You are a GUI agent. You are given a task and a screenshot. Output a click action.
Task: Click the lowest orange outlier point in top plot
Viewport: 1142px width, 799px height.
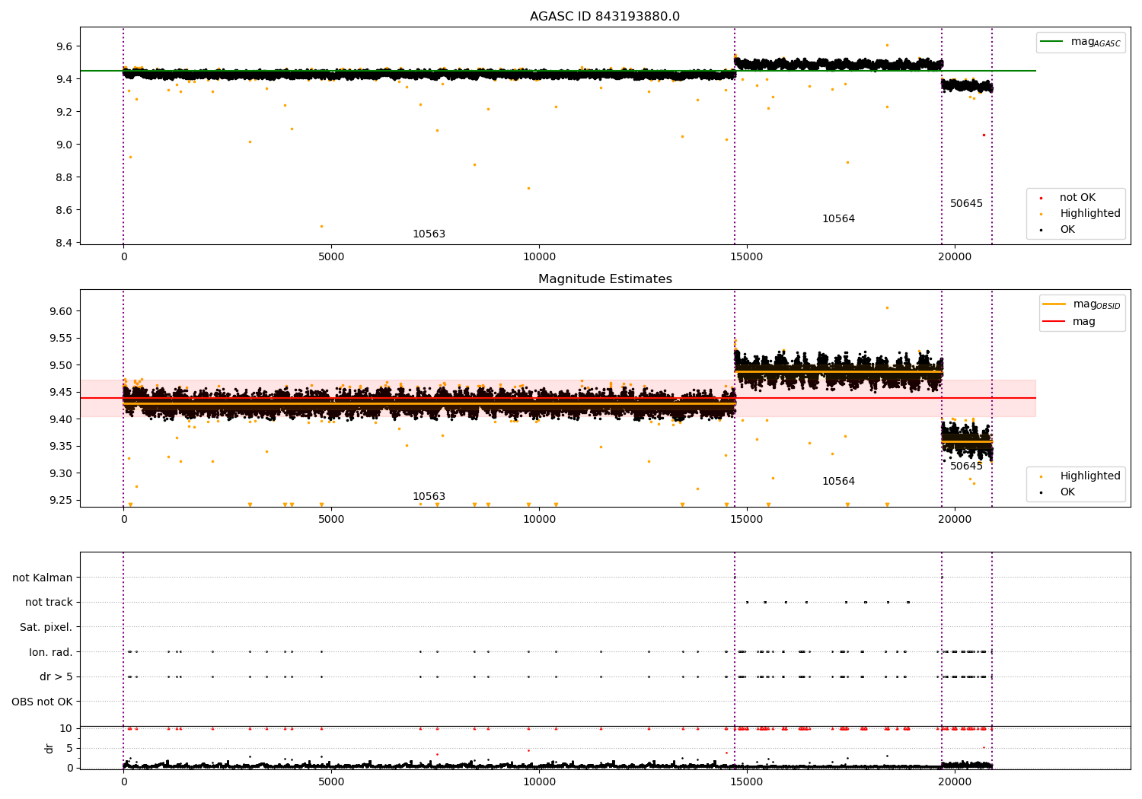(321, 226)
